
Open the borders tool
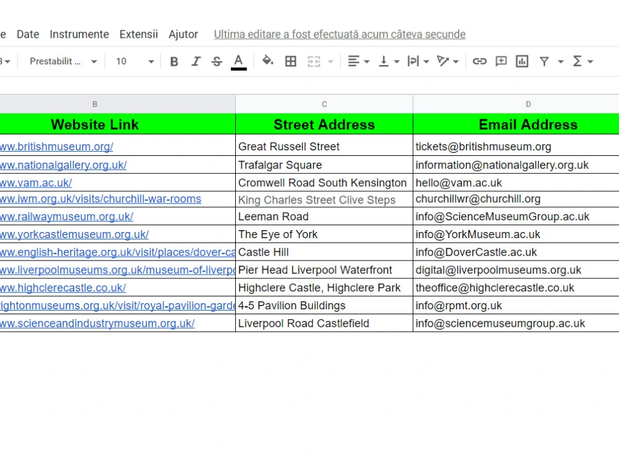[x=290, y=61]
